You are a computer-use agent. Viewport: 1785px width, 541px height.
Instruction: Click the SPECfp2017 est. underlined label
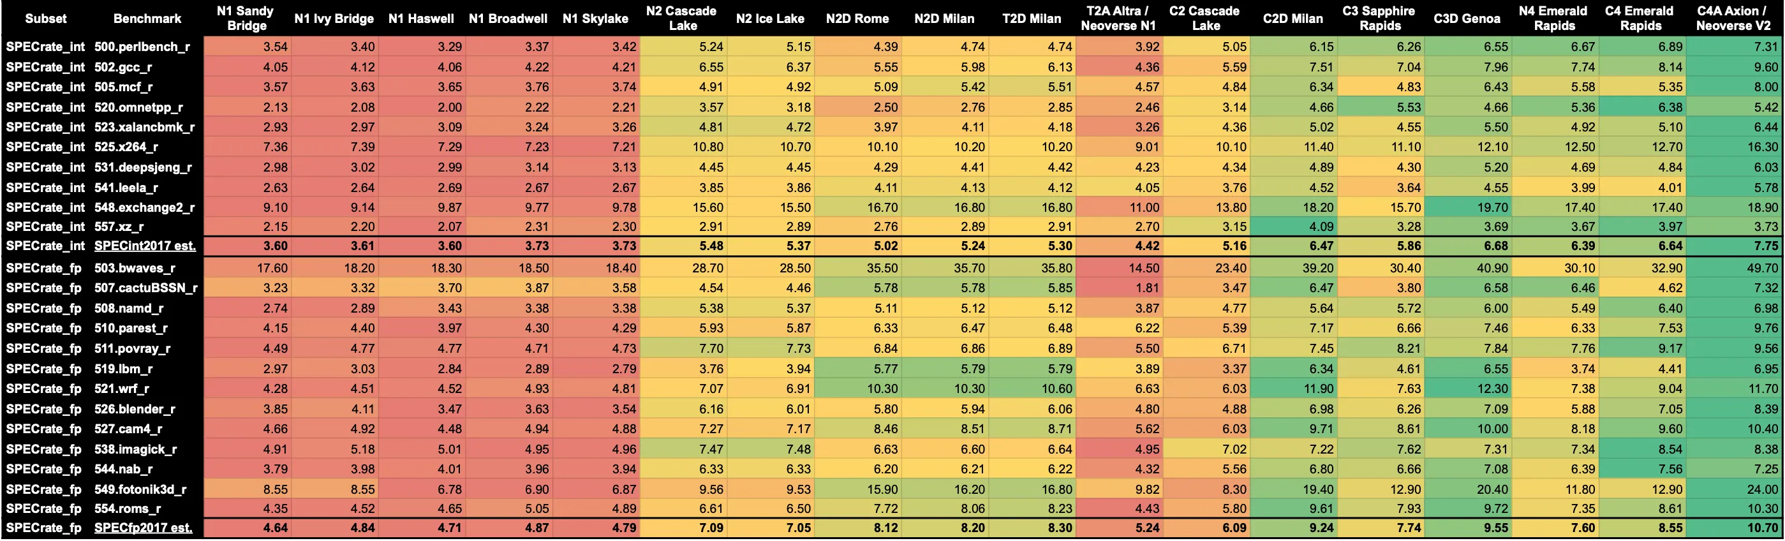(144, 528)
